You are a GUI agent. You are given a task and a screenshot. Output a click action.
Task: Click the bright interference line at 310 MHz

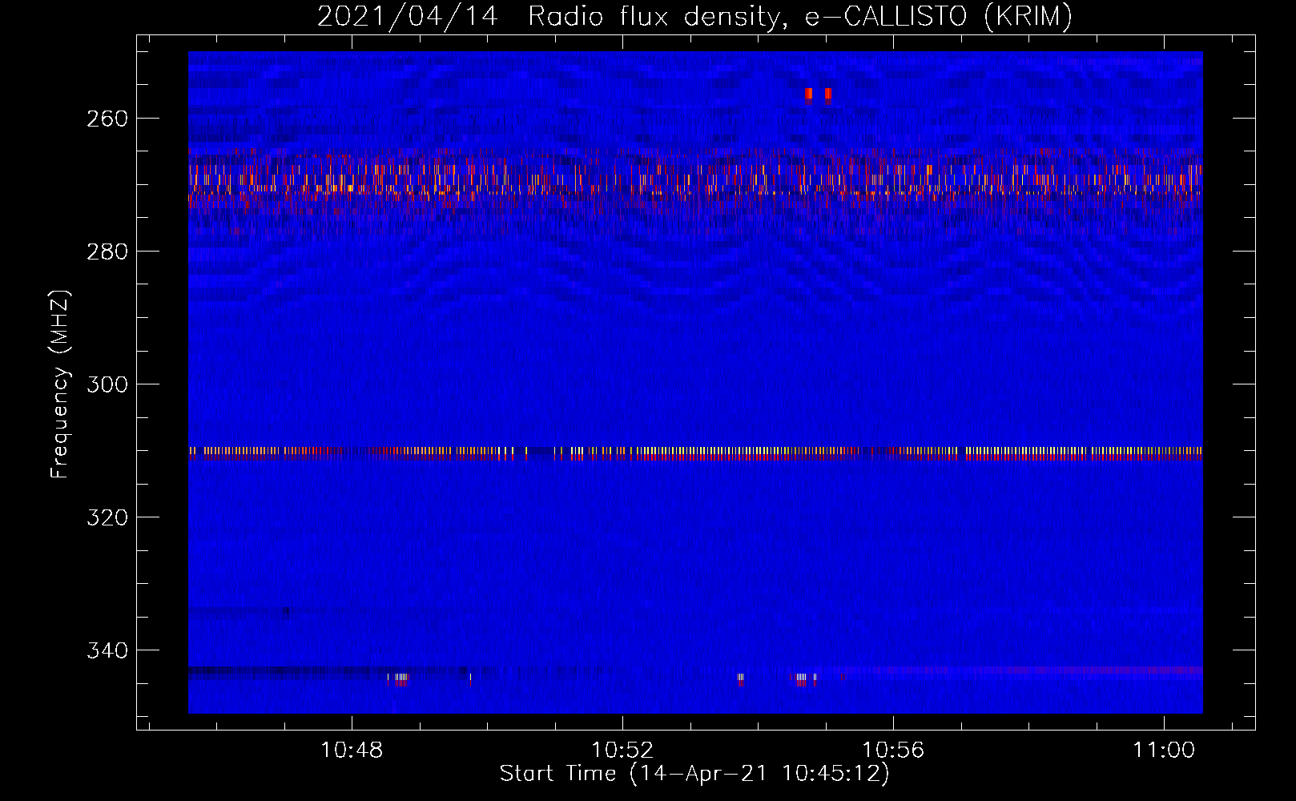[x=695, y=453]
